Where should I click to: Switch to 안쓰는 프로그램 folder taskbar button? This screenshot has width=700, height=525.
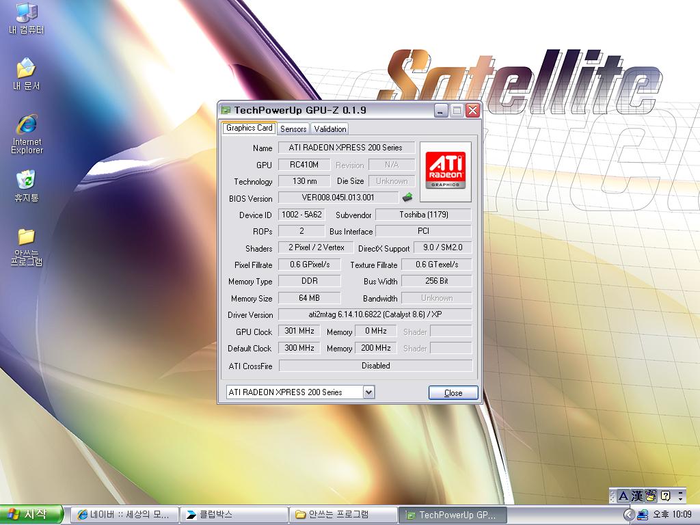tap(343, 515)
